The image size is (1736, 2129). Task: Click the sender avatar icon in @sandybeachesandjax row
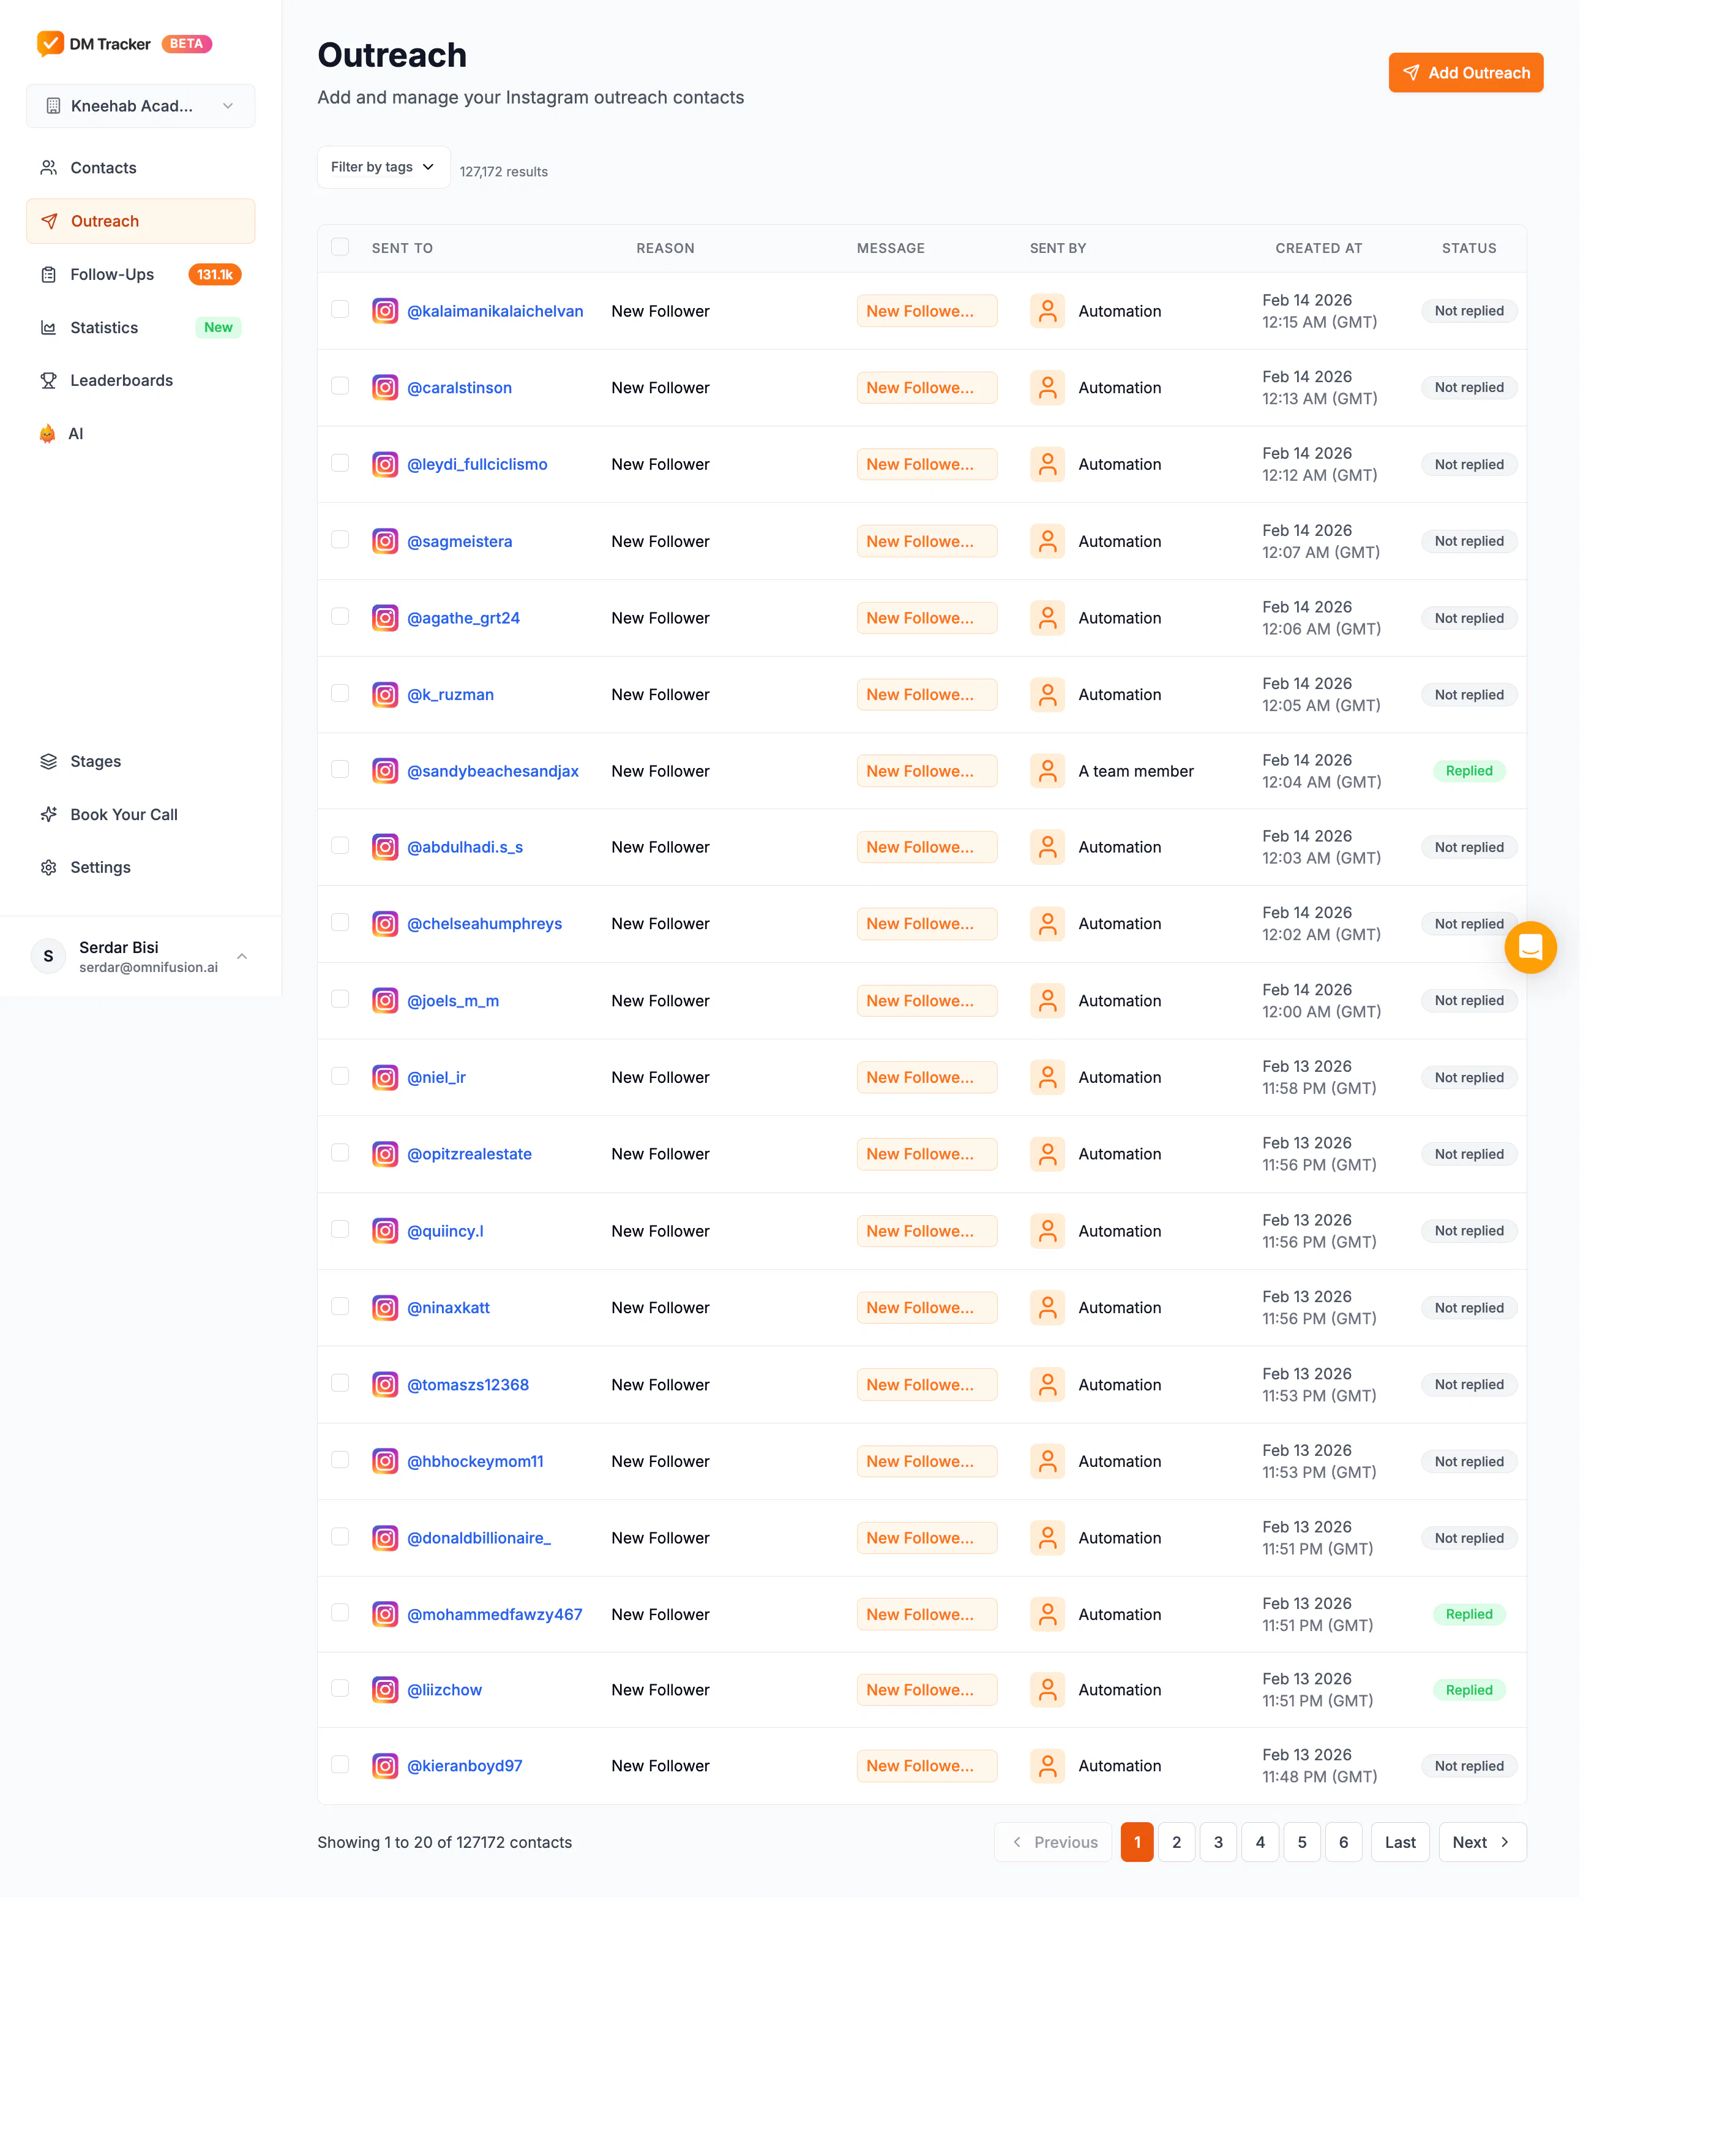1047,771
